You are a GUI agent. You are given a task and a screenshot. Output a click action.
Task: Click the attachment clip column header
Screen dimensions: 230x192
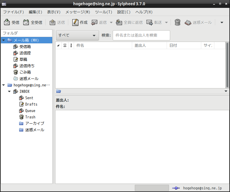point(71,46)
